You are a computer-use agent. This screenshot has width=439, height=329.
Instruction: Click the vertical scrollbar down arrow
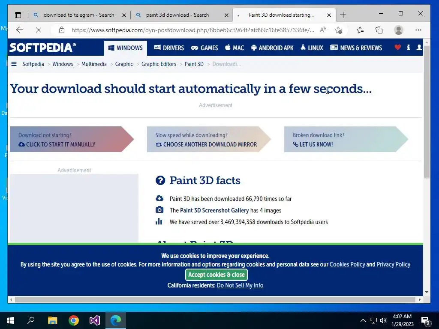[x=427, y=292]
